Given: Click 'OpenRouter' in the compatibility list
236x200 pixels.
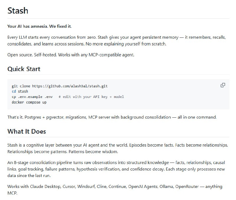Looking at the screenshot, I should [x=187, y=187].
